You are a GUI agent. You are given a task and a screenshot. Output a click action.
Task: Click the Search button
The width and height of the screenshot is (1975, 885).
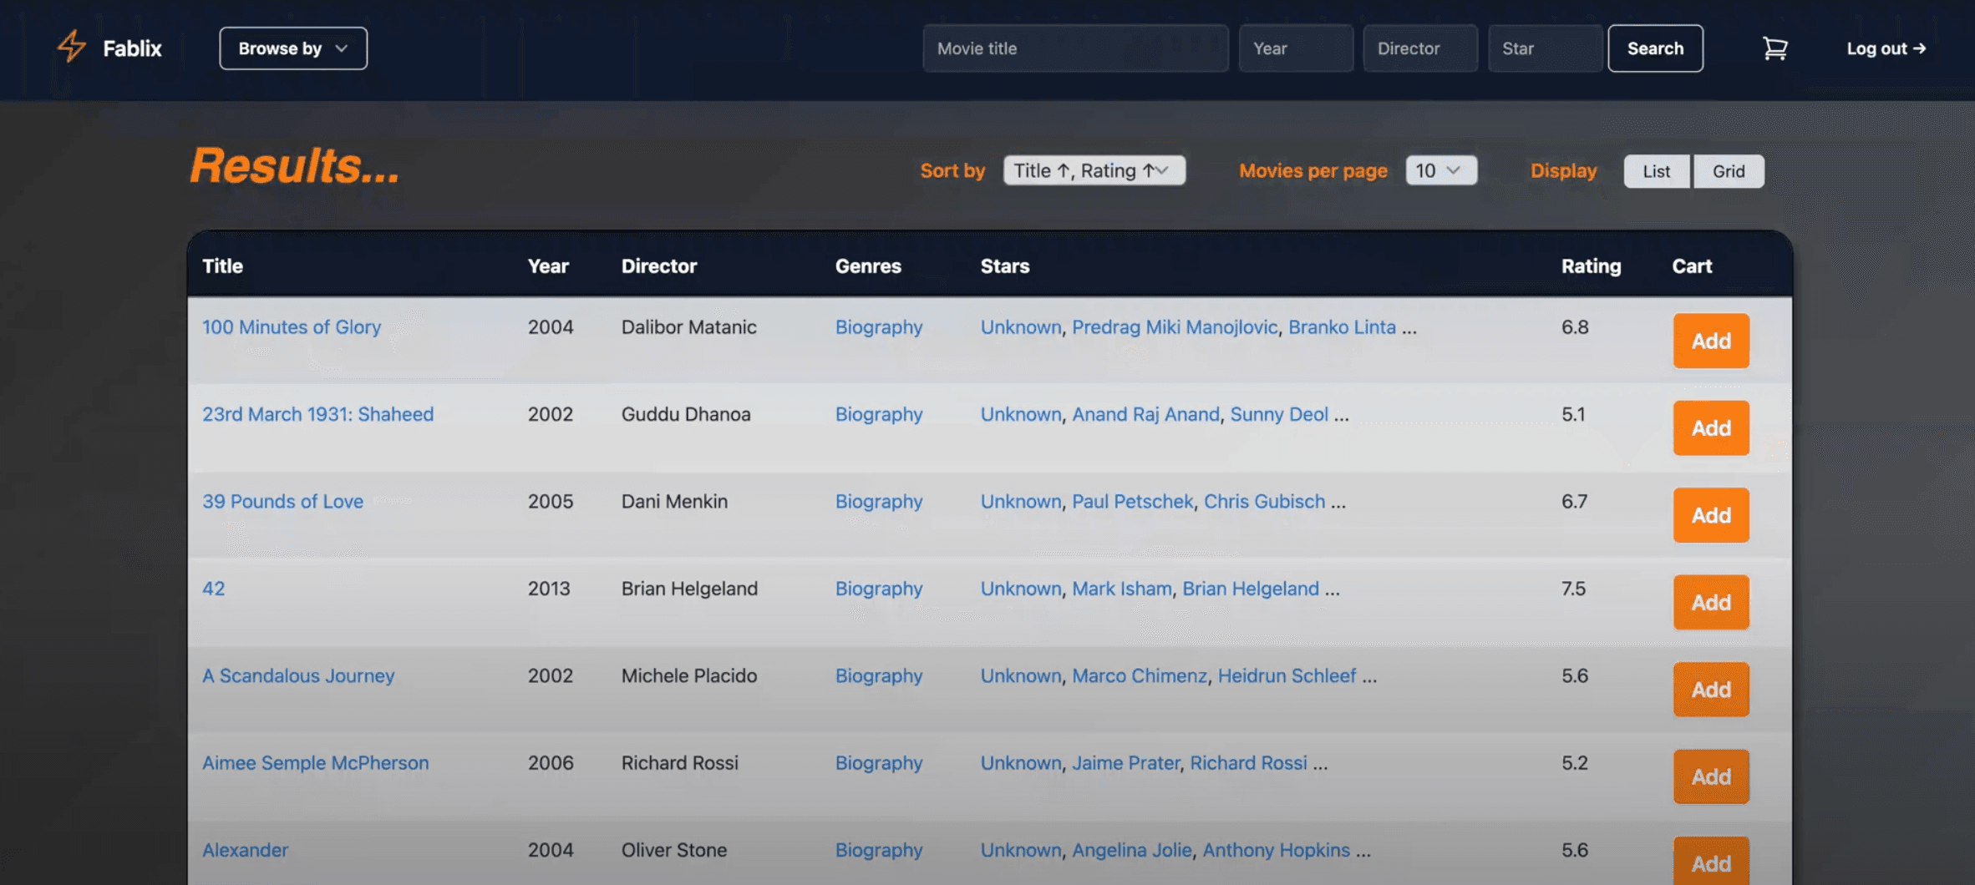pyautogui.click(x=1654, y=48)
